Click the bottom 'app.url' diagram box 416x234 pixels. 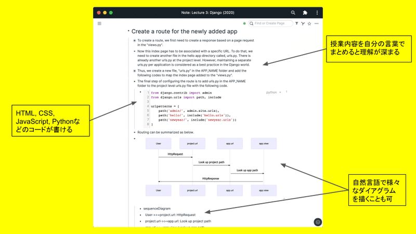(230, 190)
